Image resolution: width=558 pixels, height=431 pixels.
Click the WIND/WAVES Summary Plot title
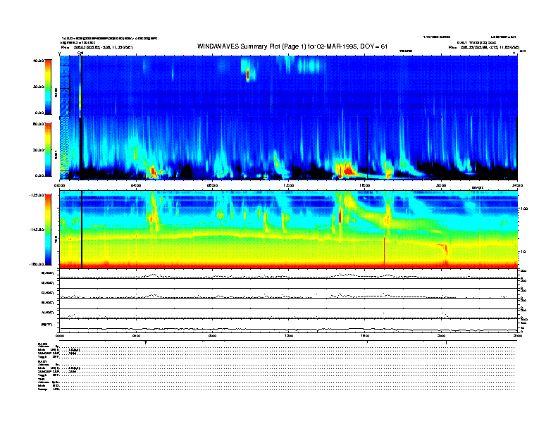[x=292, y=46]
